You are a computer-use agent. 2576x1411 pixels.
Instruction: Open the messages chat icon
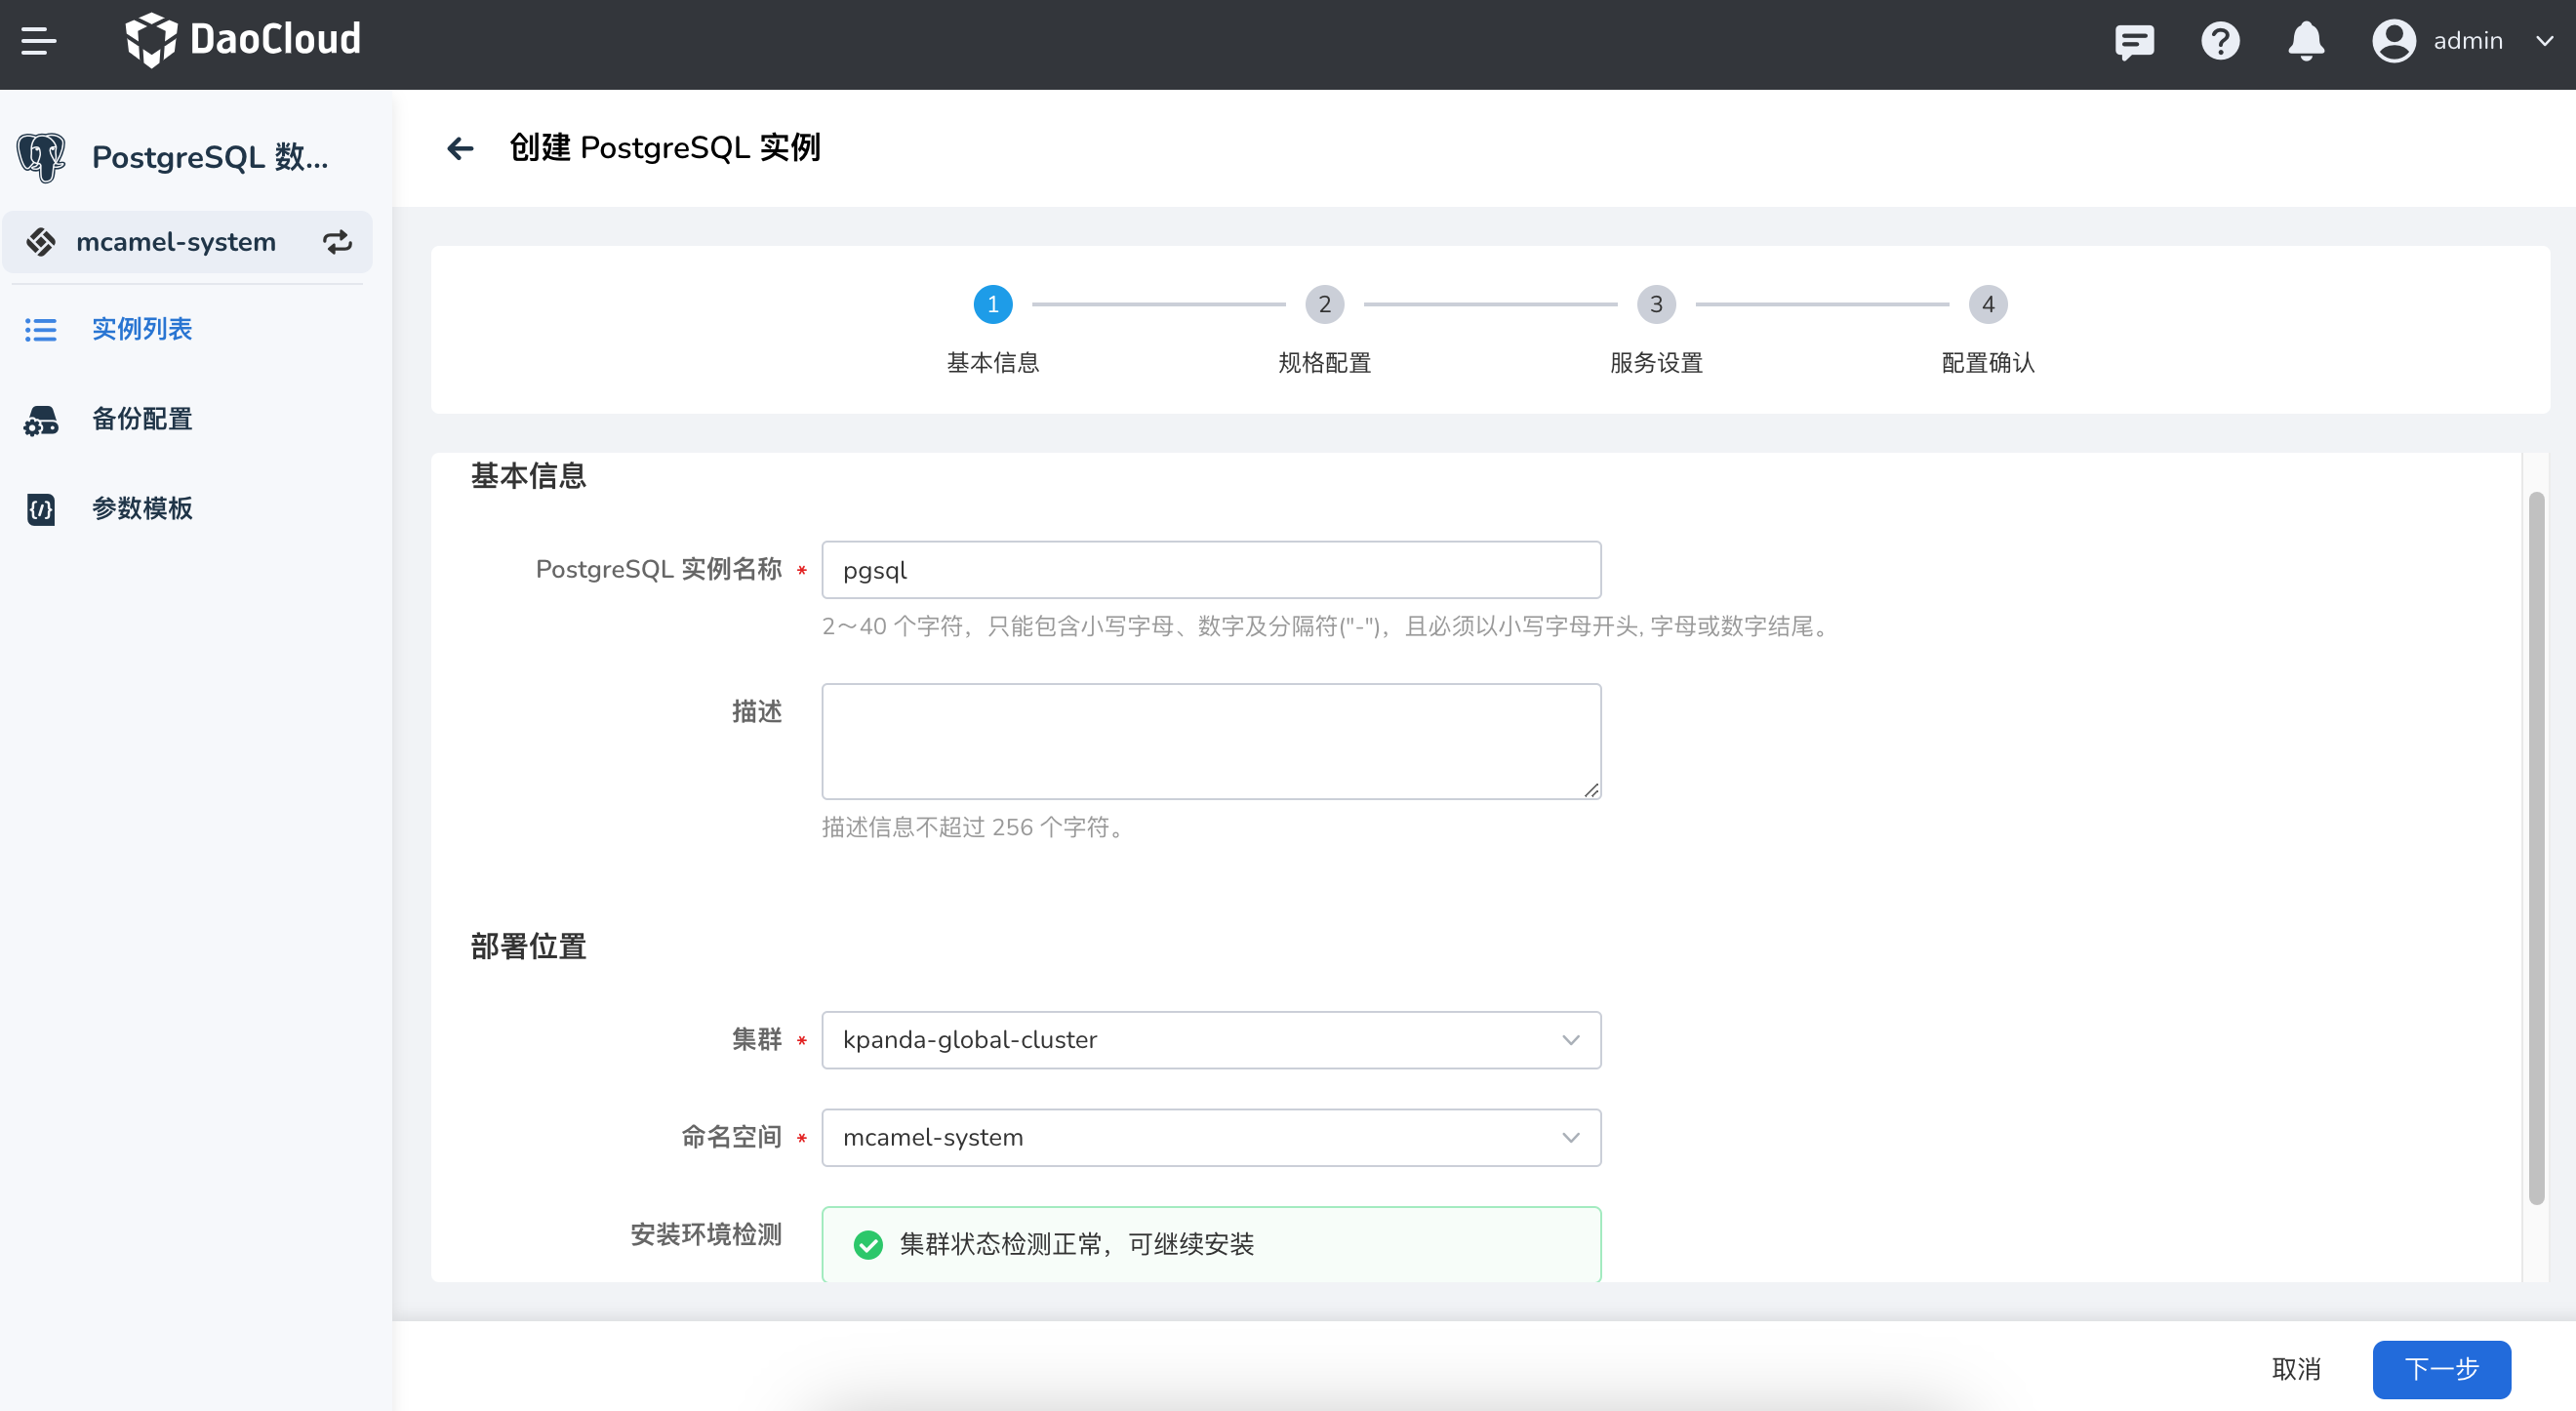click(2133, 41)
